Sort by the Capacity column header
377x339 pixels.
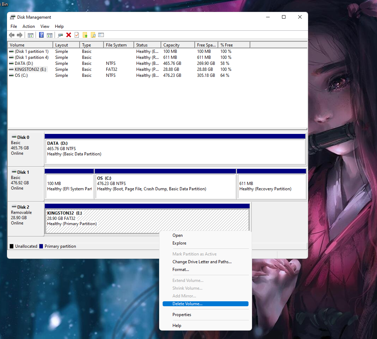click(178, 45)
